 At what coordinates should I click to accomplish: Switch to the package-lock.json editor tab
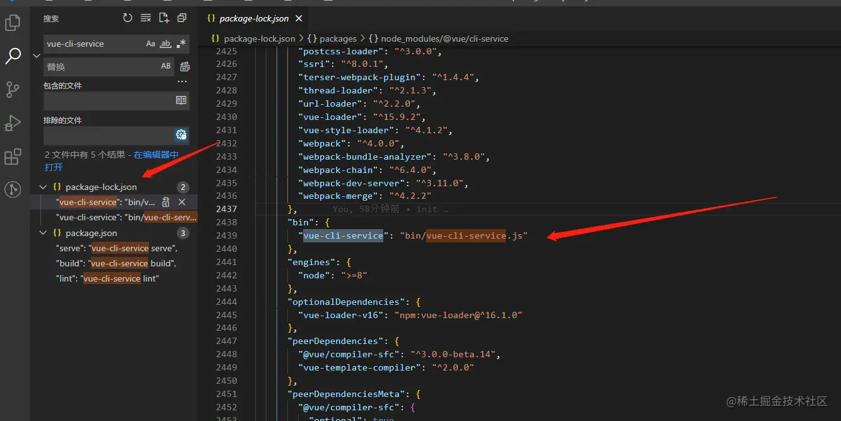254,18
